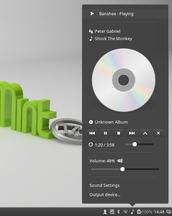Click the artist name Peter Gabriel
Screen dimensions: 172x216
click(107, 31)
